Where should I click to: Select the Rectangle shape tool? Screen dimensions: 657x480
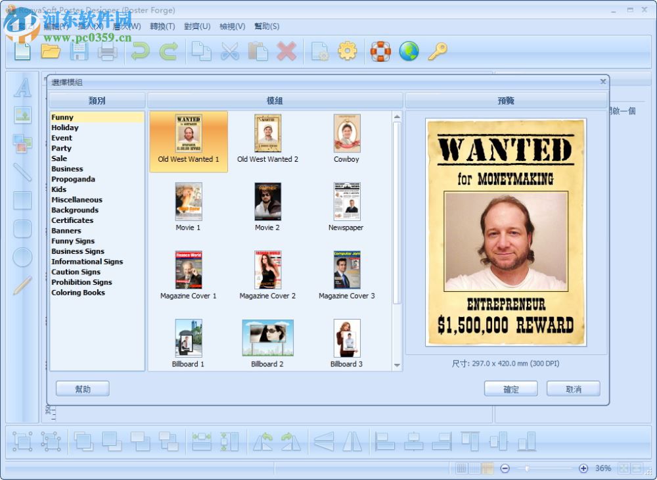[x=22, y=201]
